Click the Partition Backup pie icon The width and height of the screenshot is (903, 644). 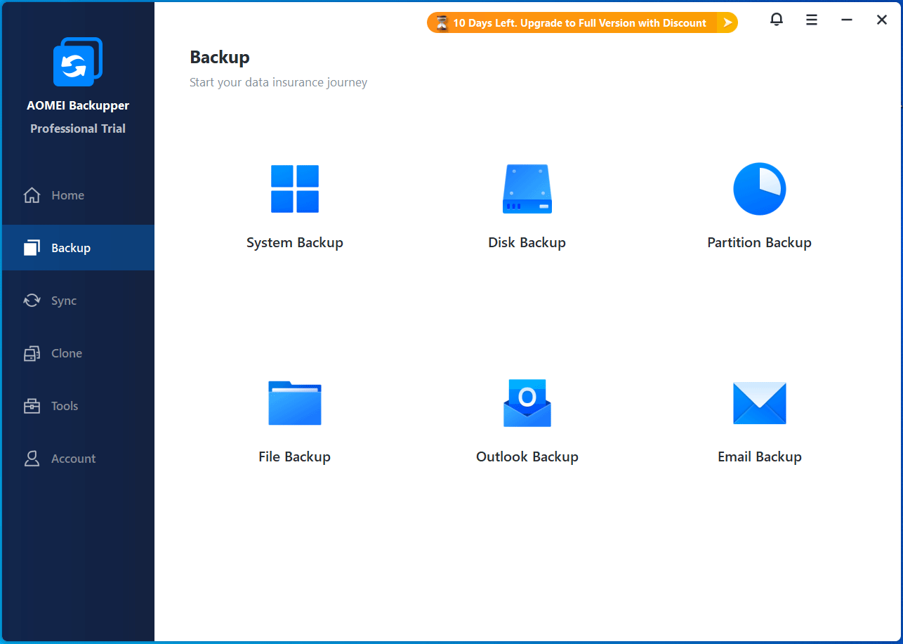click(x=760, y=189)
